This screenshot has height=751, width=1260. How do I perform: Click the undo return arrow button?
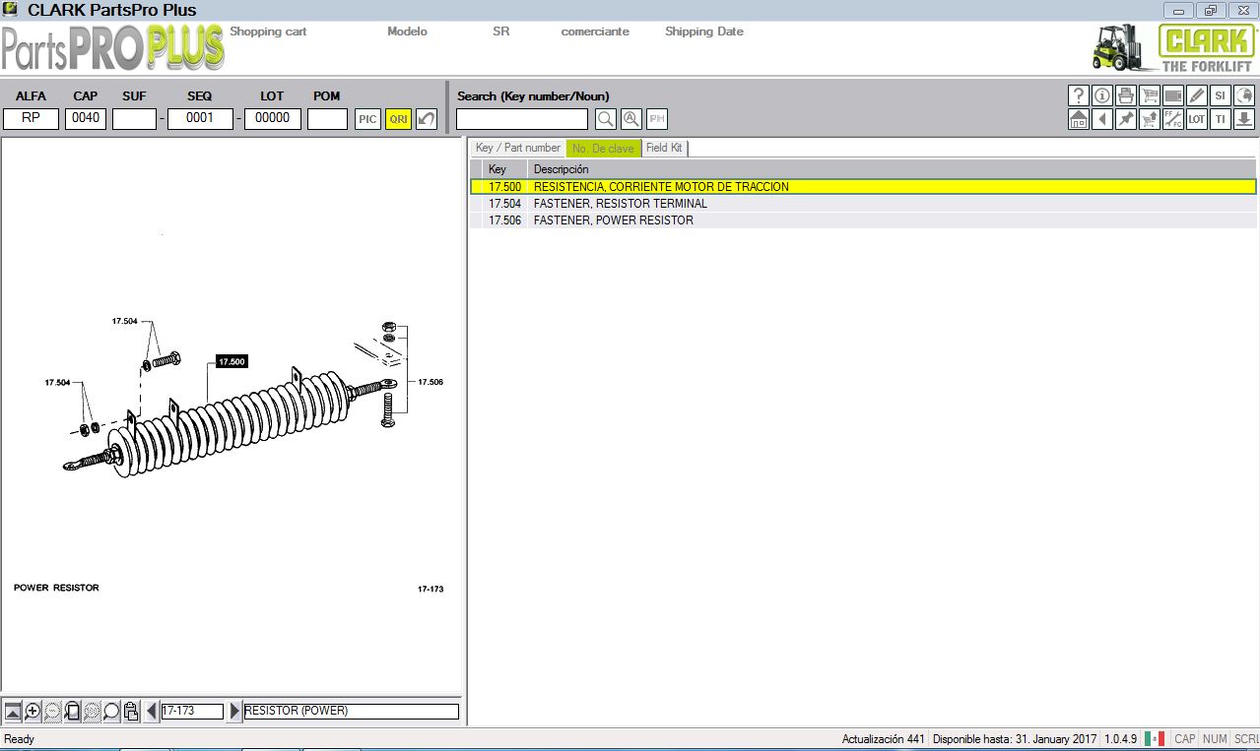[426, 119]
